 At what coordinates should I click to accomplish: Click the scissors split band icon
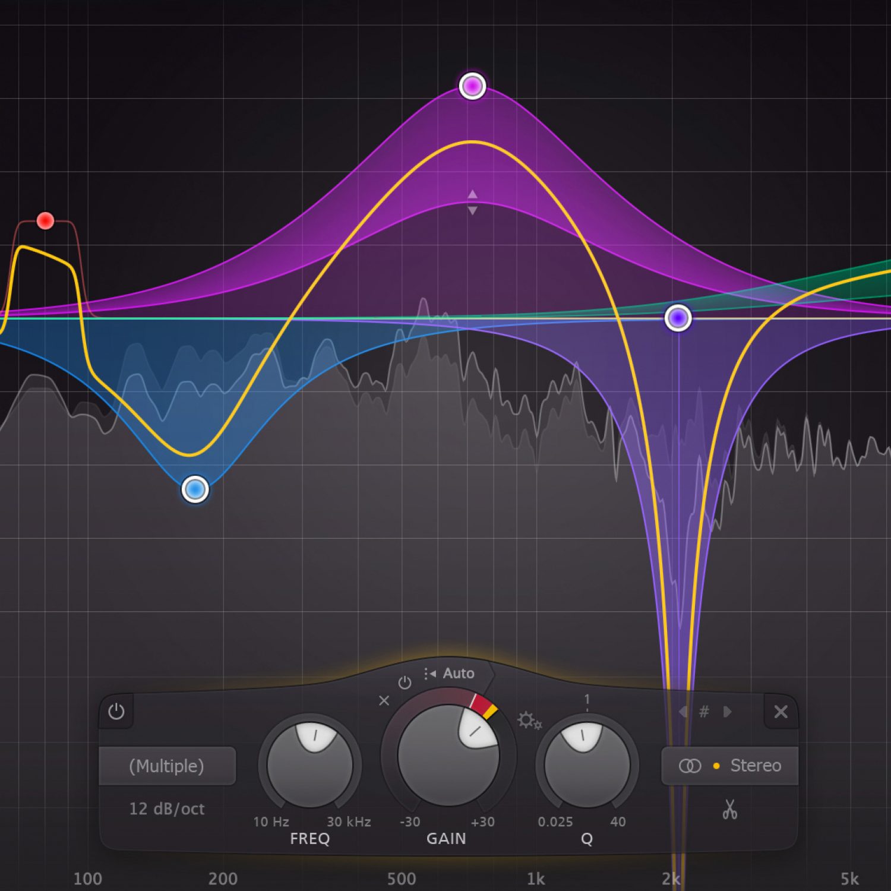click(x=729, y=809)
